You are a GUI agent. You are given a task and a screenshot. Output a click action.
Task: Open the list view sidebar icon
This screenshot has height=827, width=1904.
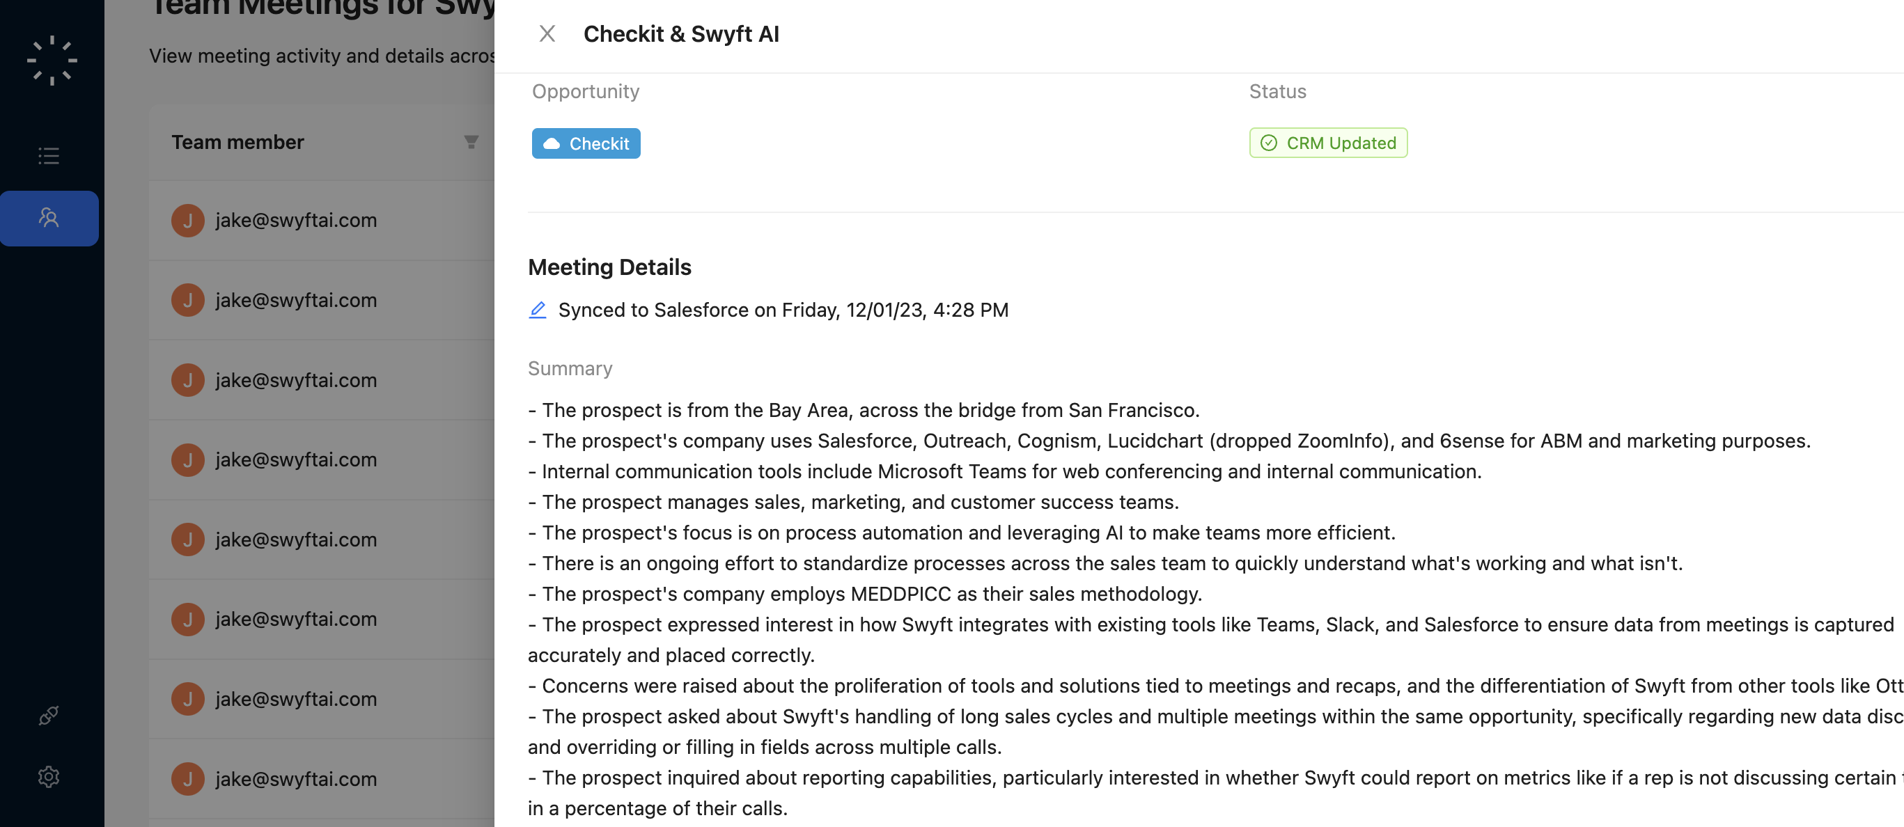[x=49, y=155]
